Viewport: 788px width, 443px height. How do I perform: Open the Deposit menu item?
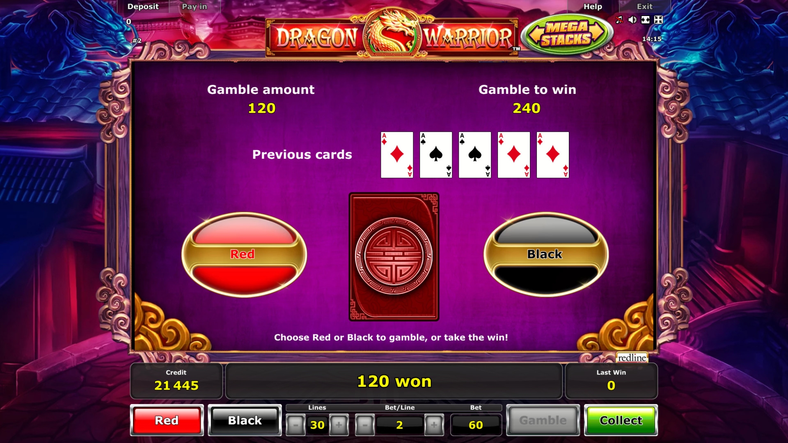(143, 7)
